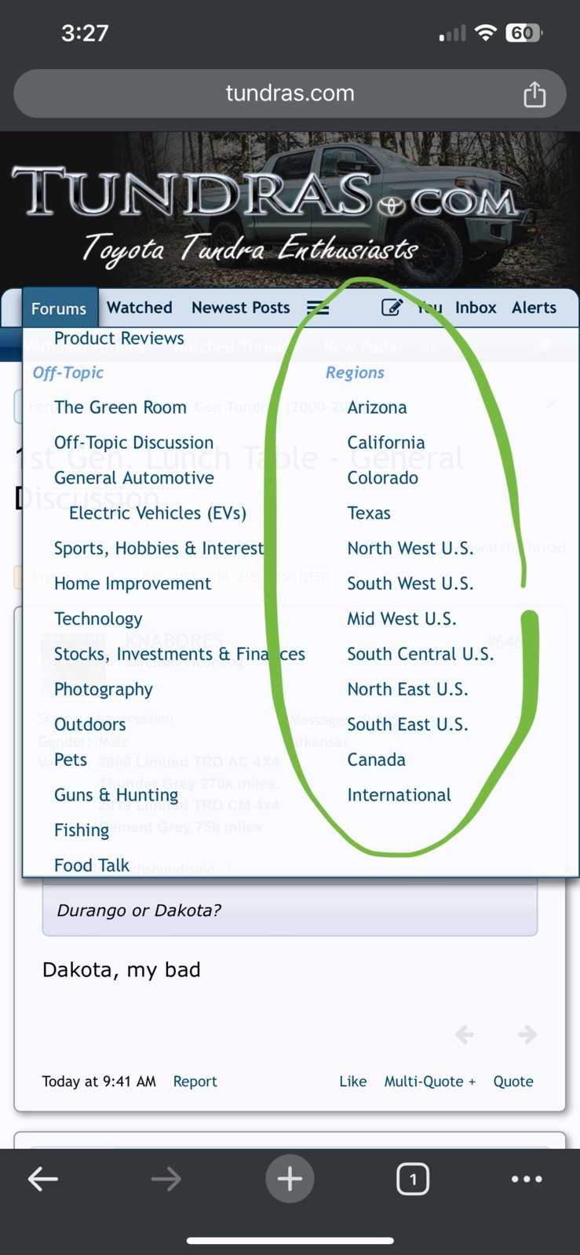
Task: Select North West U.S. region
Action: tap(410, 549)
